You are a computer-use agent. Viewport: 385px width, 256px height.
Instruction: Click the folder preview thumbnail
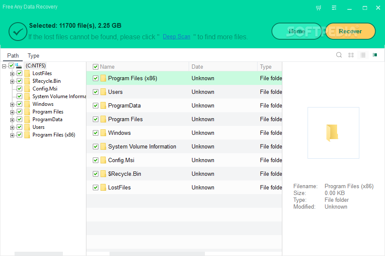tap(333, 133)
